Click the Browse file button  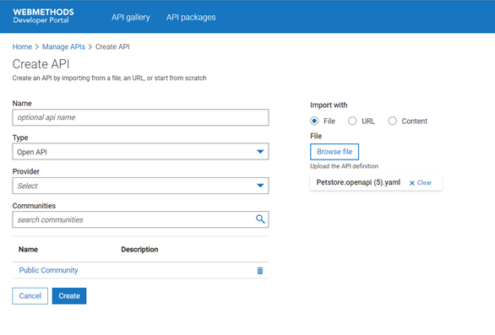pos(335,152)
